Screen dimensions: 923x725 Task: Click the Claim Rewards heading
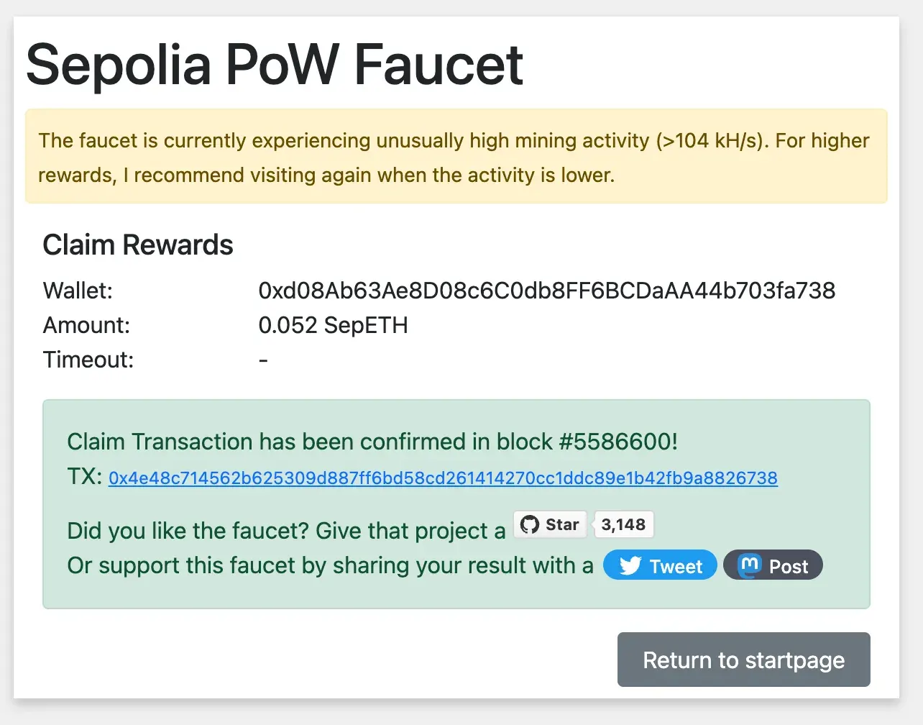(138, 245)
